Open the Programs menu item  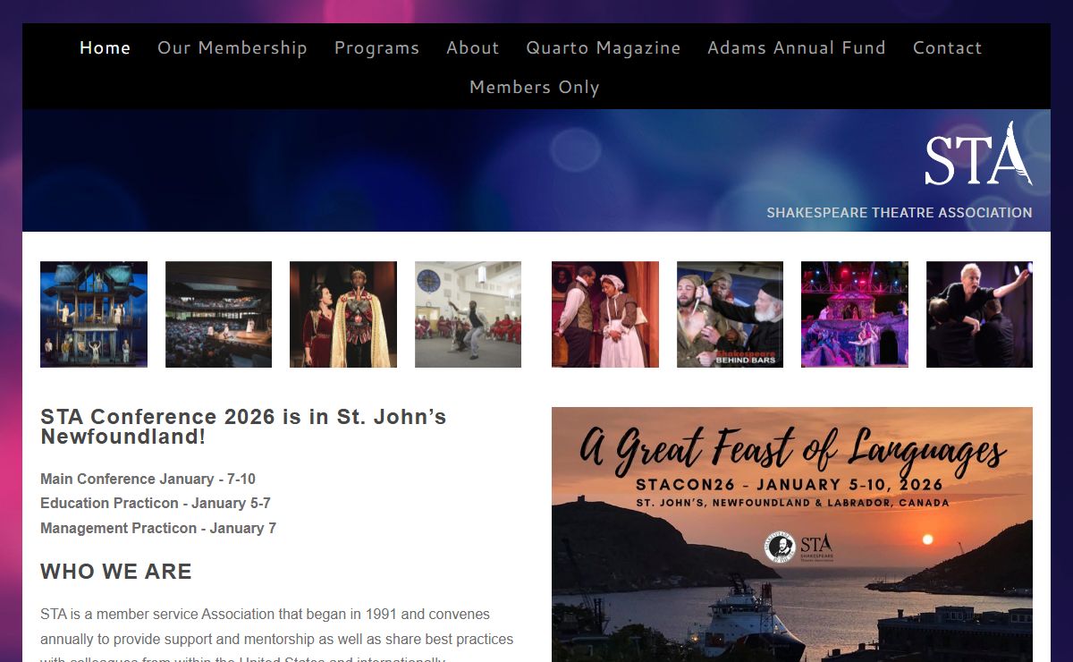click(376, 48)
